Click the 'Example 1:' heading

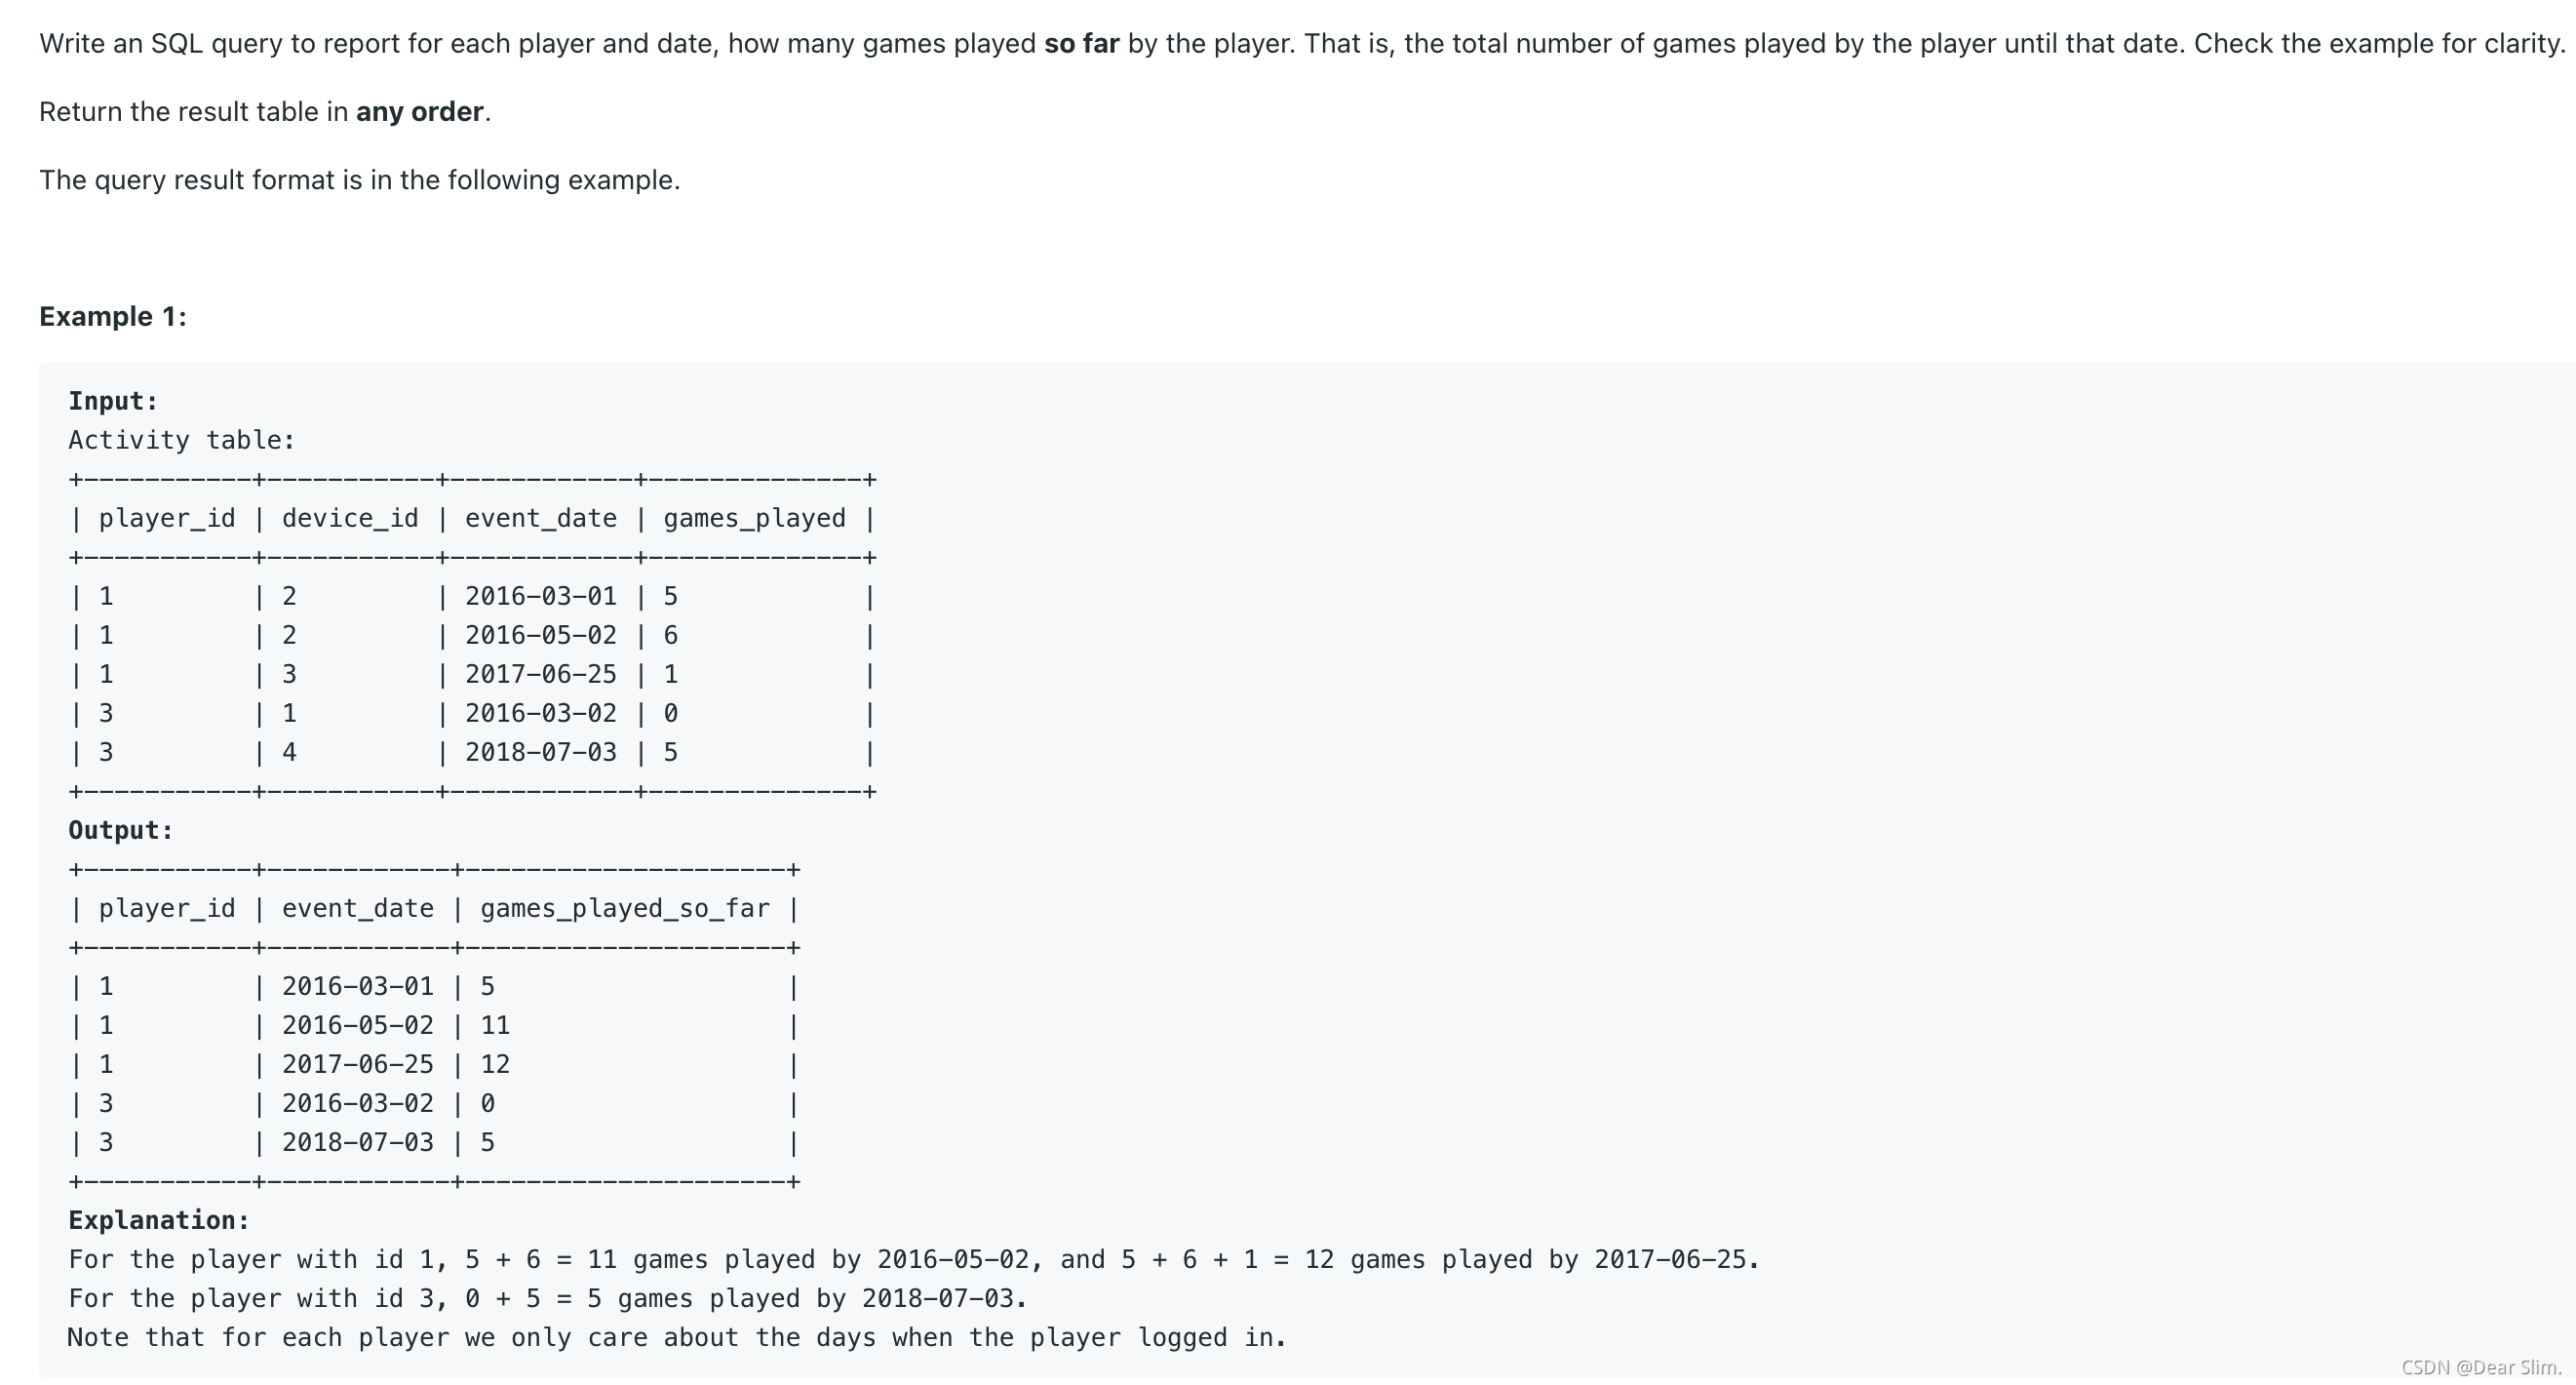(113, 317)
